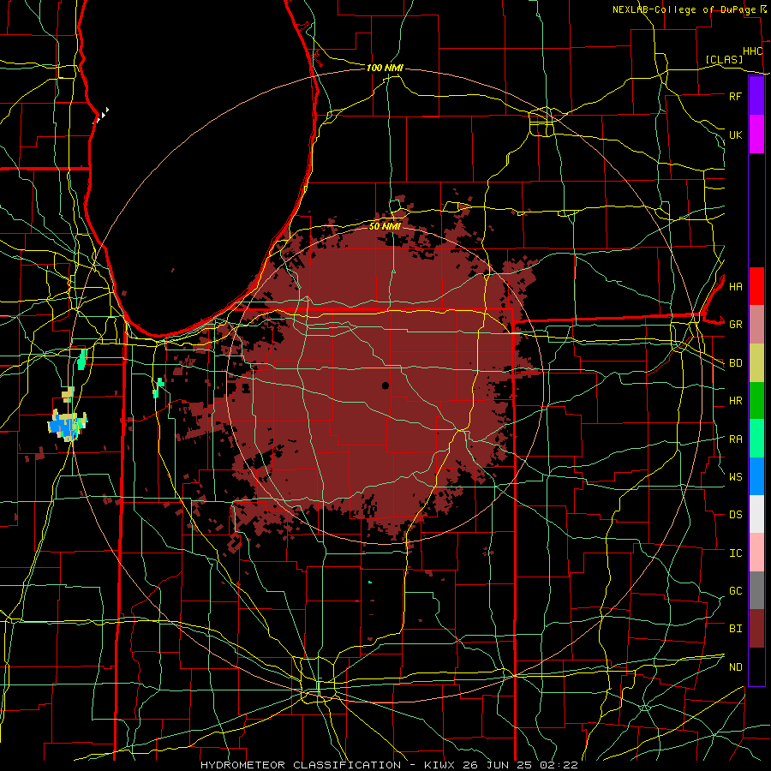Click the purple RF legend color swatch
The height and width of the screenshot is (771, 771).
(756, 96)
